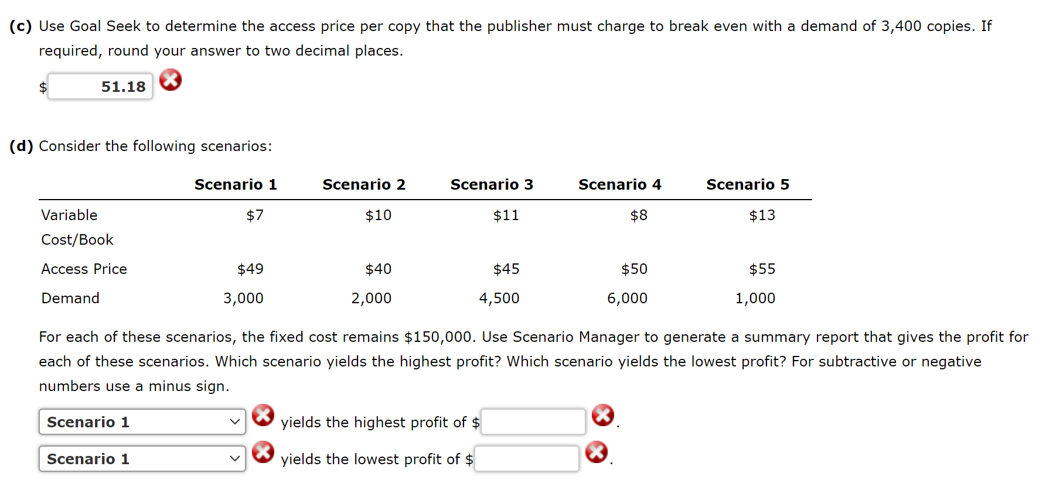This screenshot has height=504, width=1046.
Task: Select the Scenario 3 column header
Action: pyautogui.click(x=492, y=184)
